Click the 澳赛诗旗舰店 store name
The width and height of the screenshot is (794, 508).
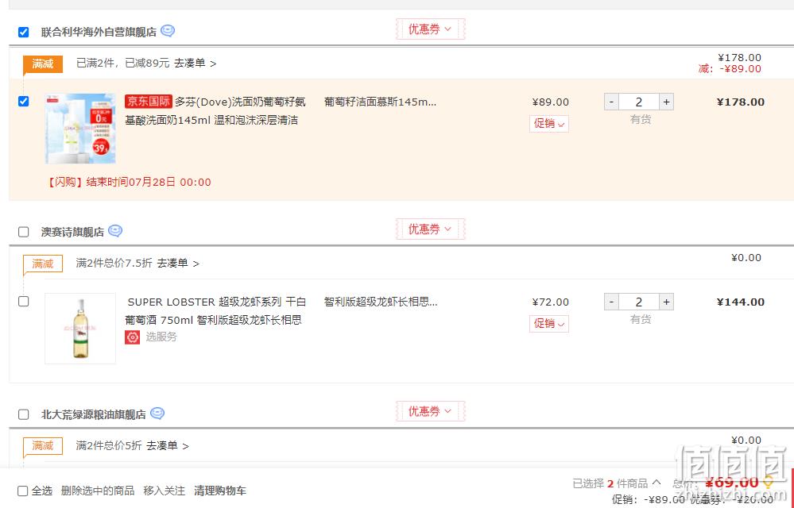72,232
